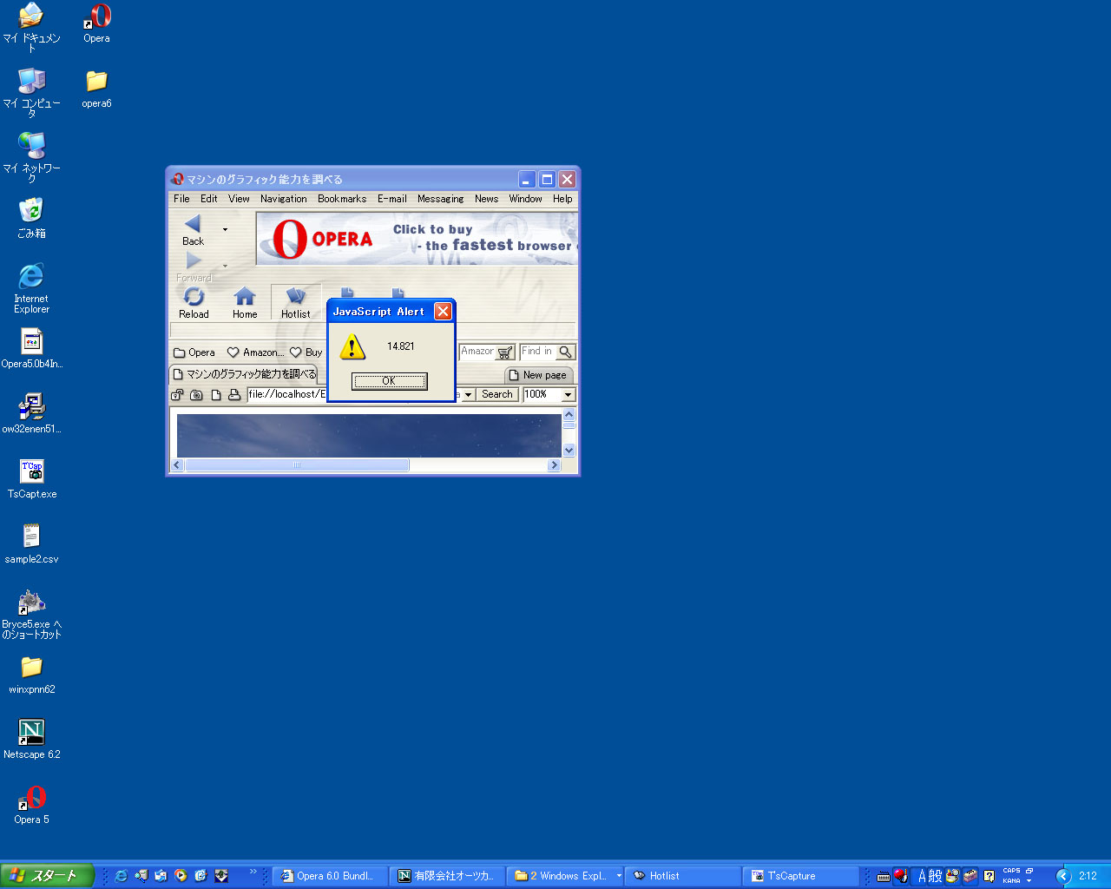Click the horizontal scrollbar right arrow
Viewport: 1111px width, 889px height.
[554, 465]
